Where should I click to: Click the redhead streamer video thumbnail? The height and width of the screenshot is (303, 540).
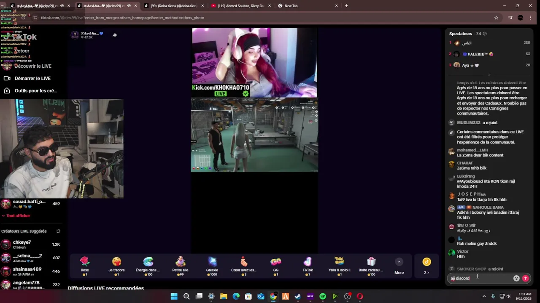(x=254, y=62)
